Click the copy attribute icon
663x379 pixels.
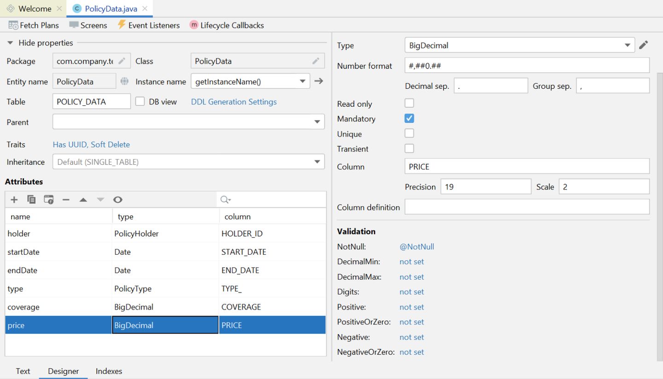(31, 200)
